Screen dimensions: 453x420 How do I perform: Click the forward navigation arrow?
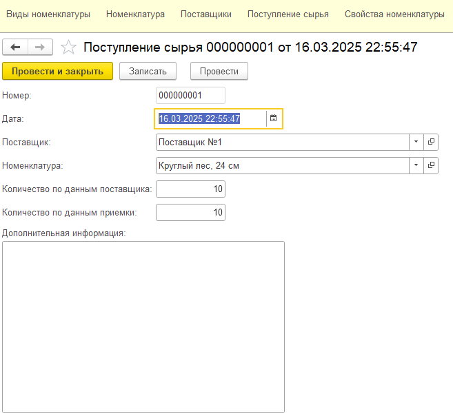(40, 47)
